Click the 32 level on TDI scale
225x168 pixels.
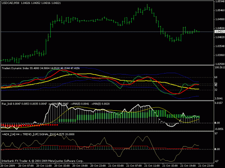coord(216,90)
